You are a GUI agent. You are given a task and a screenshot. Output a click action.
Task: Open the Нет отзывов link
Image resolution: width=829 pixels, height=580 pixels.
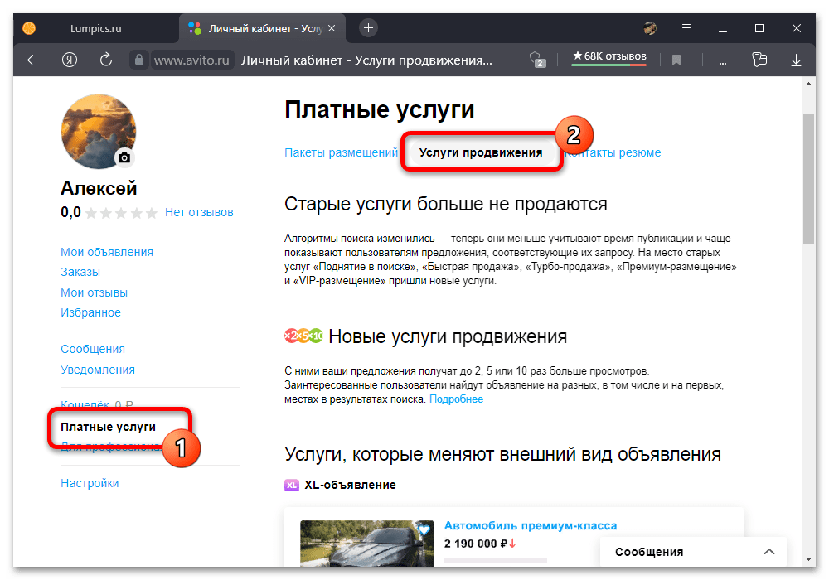click(x=199, y=212)
